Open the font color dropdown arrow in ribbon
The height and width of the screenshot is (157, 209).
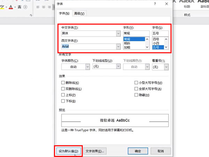pos(15,7)
